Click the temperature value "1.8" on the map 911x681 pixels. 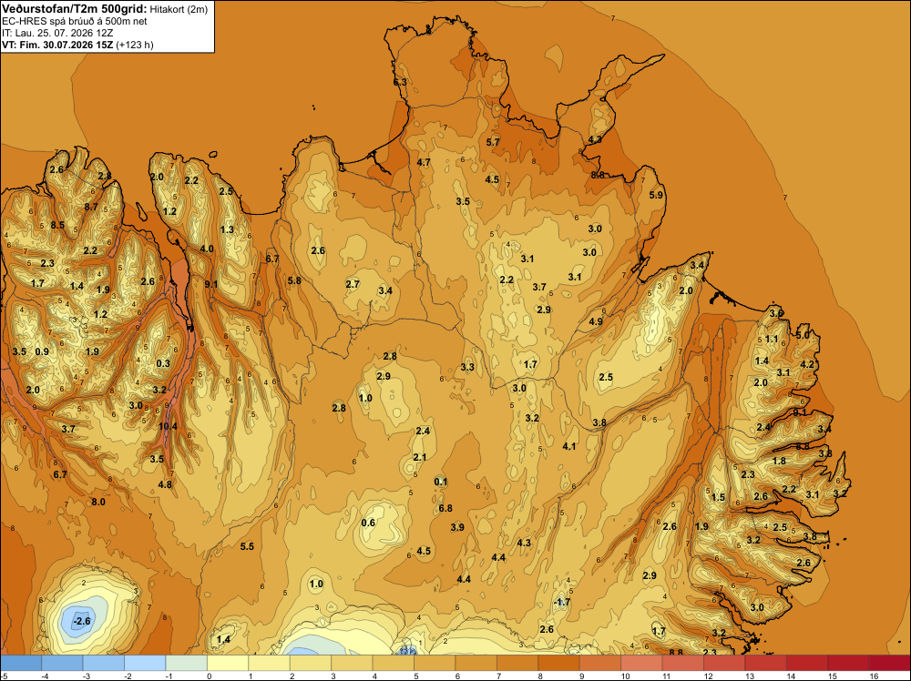tap(779, 461)
